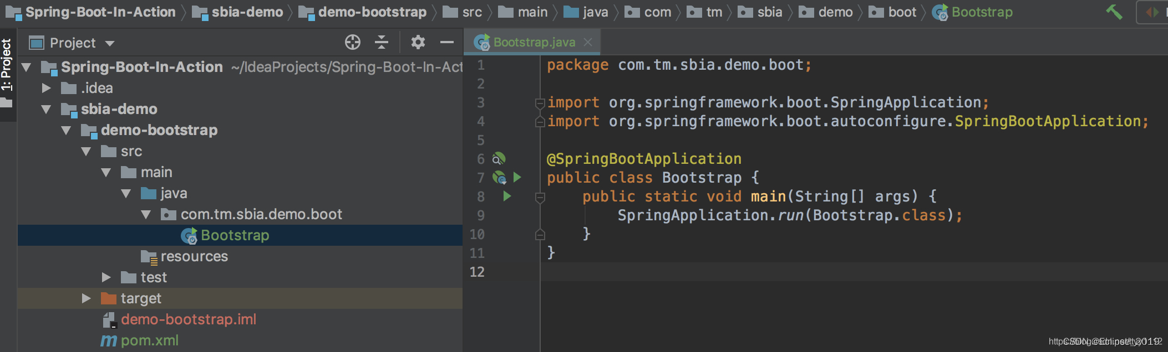This screenshot has height=352, width=1168.
Task: Click demo breadcrumb in navigation bar
Action: click(826, 12)
